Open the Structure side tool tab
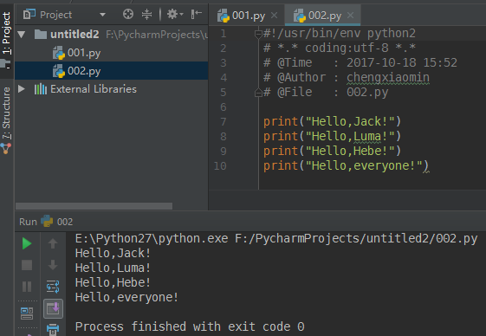This screenshot has width=486, height=336. 6,113
